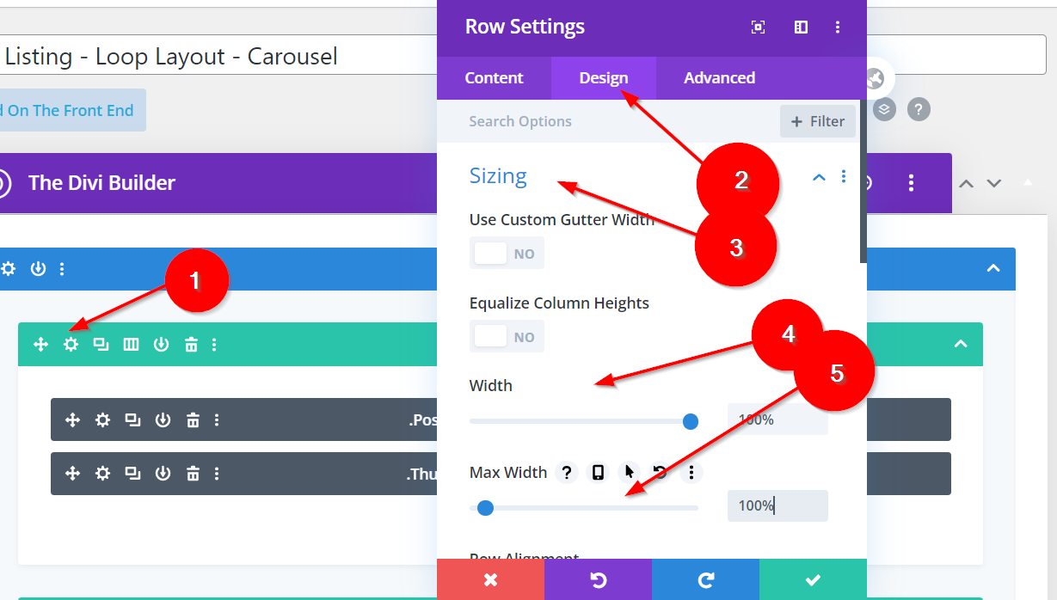Open settings for the green row
Viewport: 1057px width, 600px height.
tap(71, 345)
